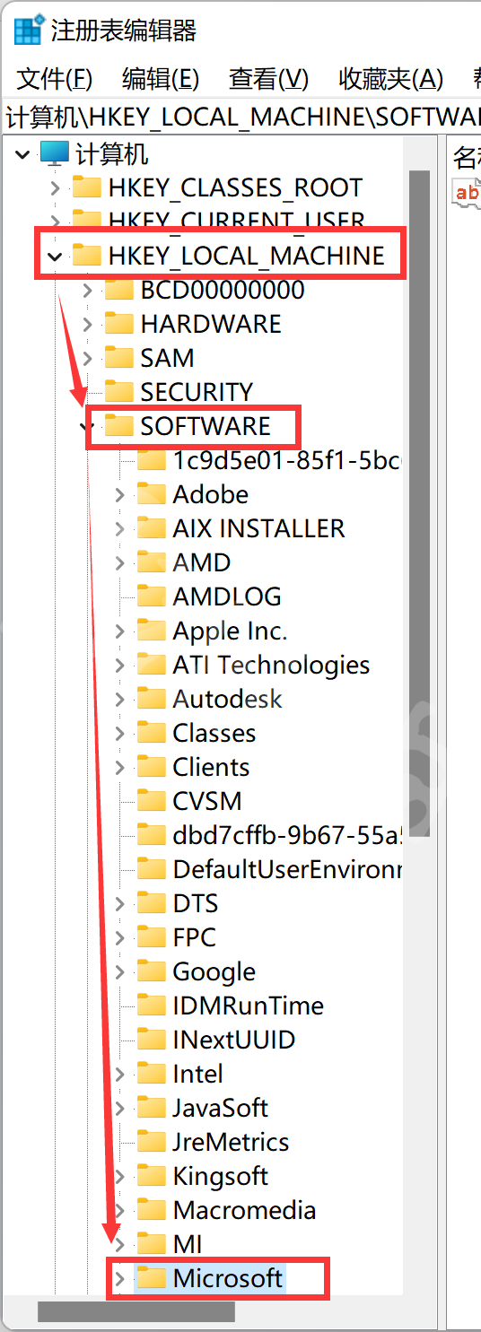Expand the HKEY_CLASSES_ROOT chevron
The height and width of the screenshot is (1332, 481).
56,188
